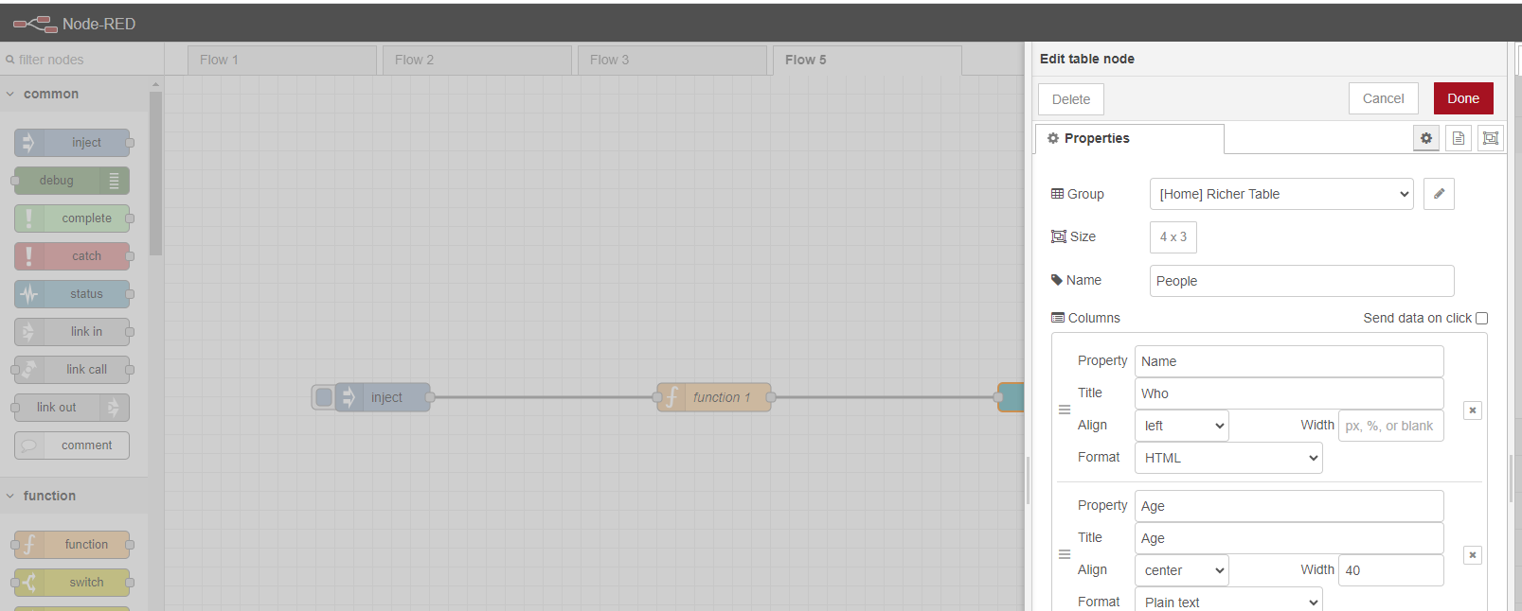The image size is (1522, 611).
Task: Open Align dropdown set to center
Action: coord(1182,570)
